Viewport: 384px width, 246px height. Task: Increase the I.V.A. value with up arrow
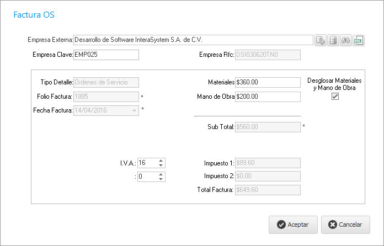point(161,161)
